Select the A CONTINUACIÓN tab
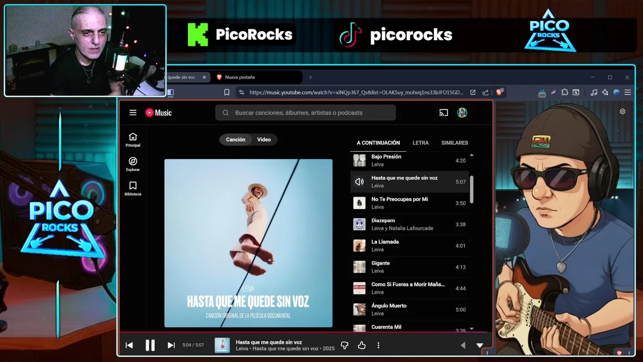Image resolution: width=643 pixels, height=362 pixels. click(x=378, y=143)
